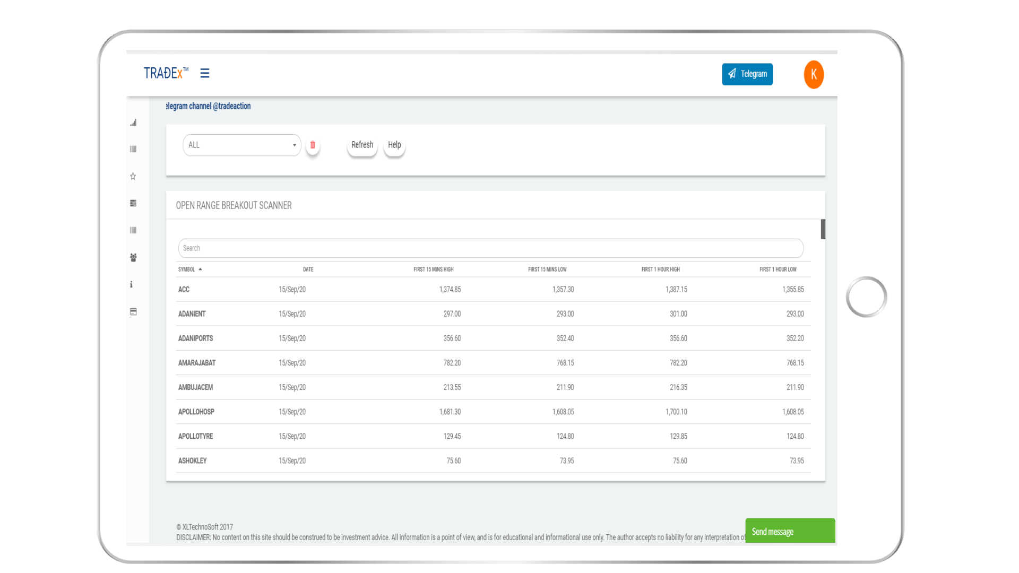Select the ACC symbol row
The width and height of the screenshot is (1019, 573).
pyautogui.click(x=494, y=290)
